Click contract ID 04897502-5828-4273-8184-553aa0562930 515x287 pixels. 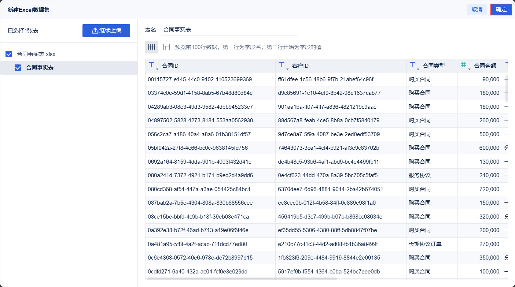coord(200,120)
